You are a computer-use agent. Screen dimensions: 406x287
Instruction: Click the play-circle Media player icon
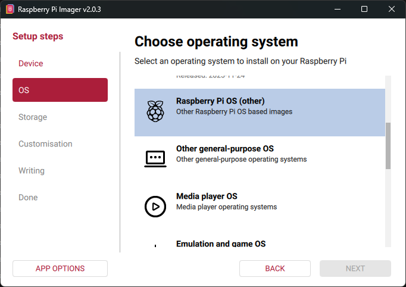tap(155, 207)
